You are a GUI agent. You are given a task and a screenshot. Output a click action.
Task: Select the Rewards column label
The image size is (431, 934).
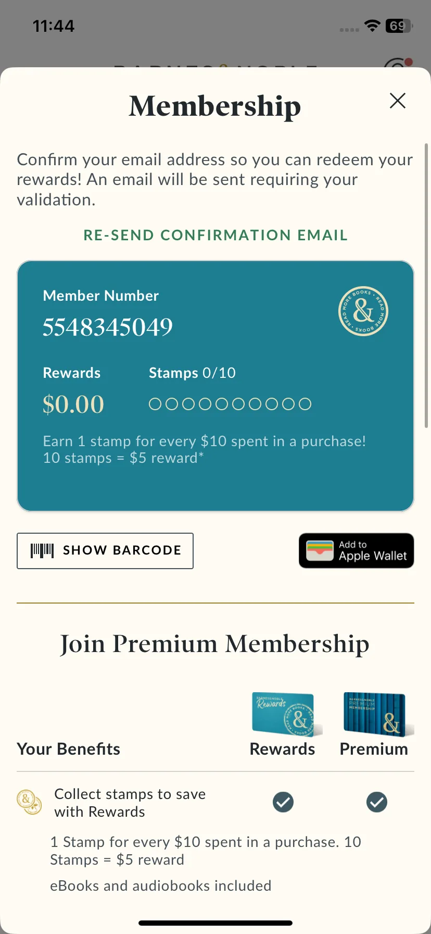pos(282,749)
